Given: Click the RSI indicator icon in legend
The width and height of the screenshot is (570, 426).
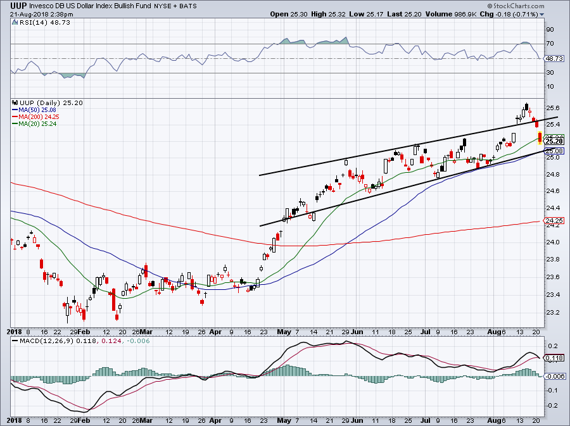Looking at the screenshot, I should point(15,22).
